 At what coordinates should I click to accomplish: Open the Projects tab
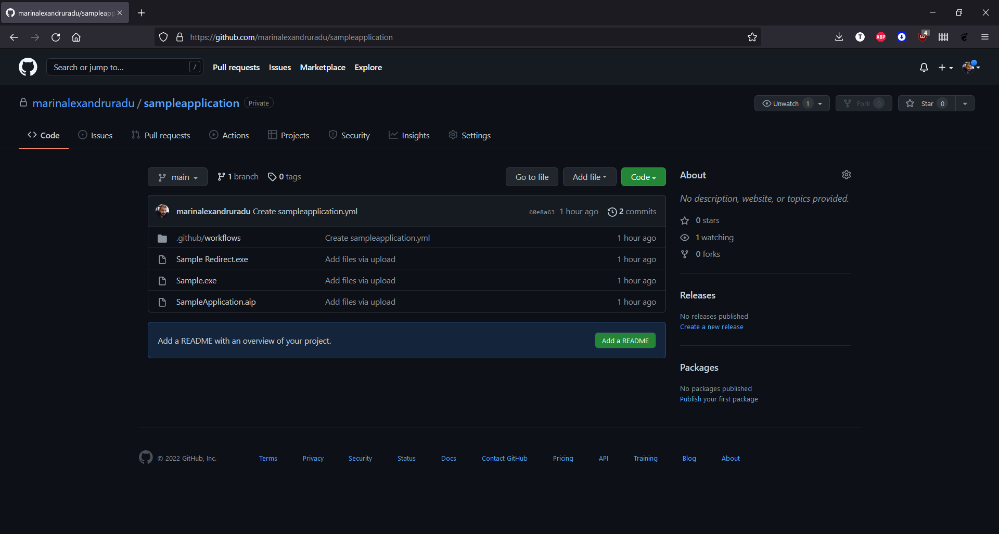(x=288, y=135)
